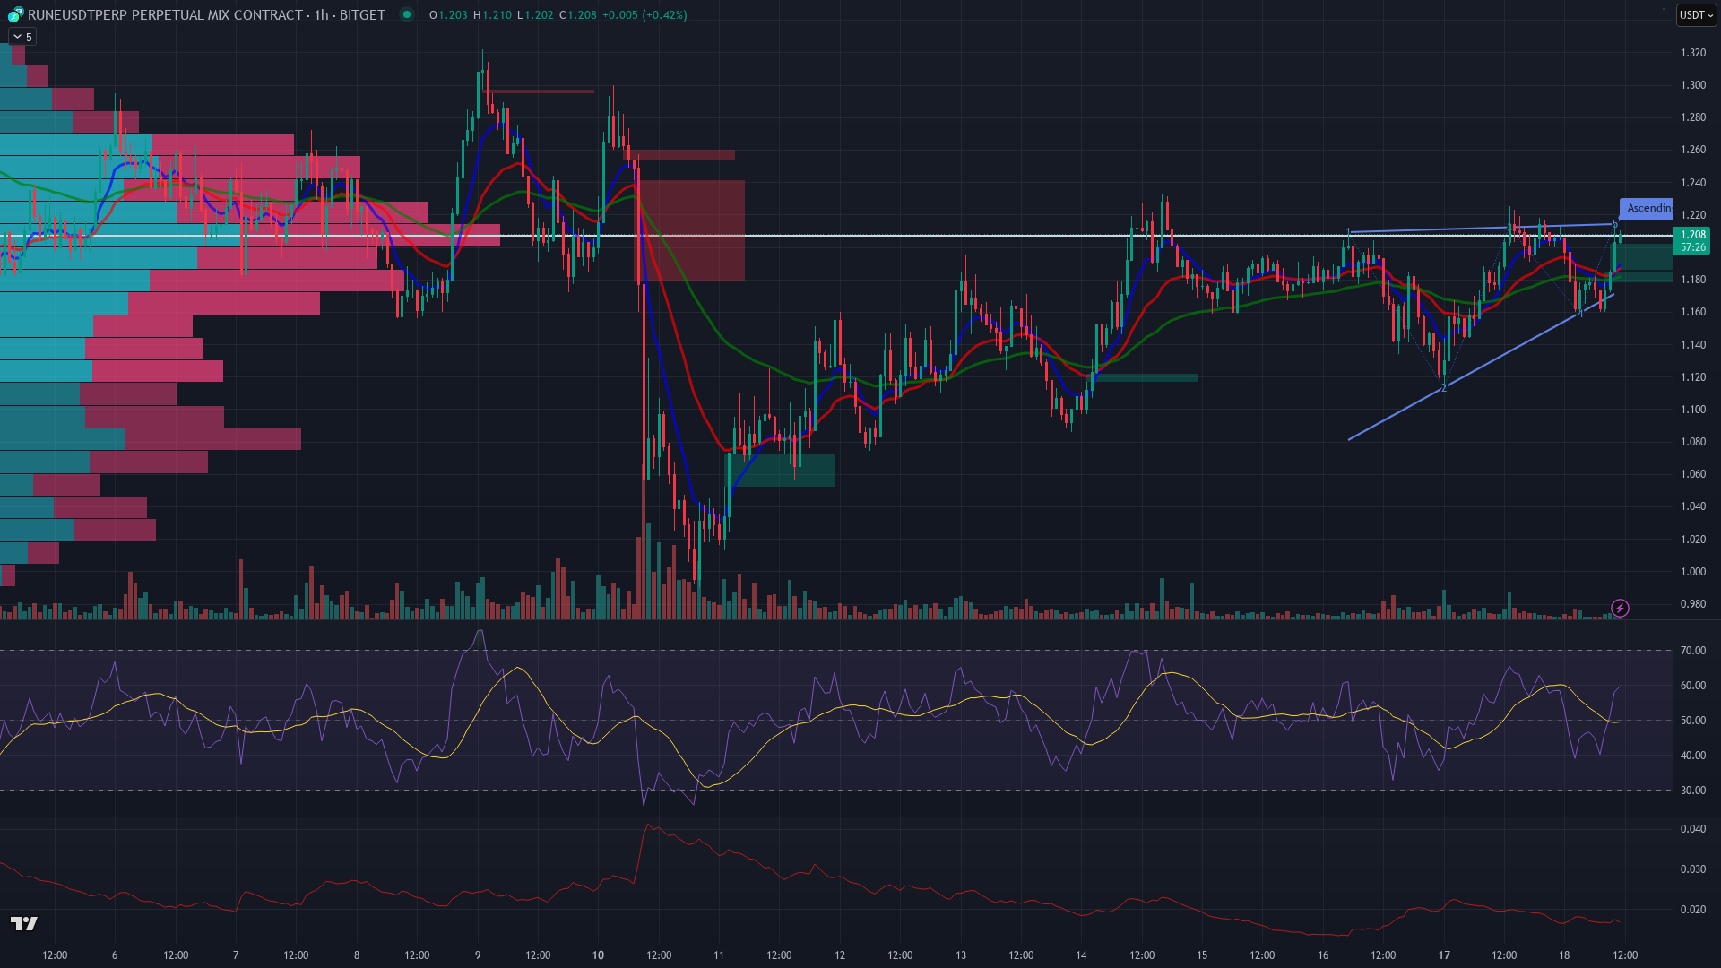Click the 0.980 price axis label
Viewport: 1721px width, 968px height.
(x=1693, y=604)
